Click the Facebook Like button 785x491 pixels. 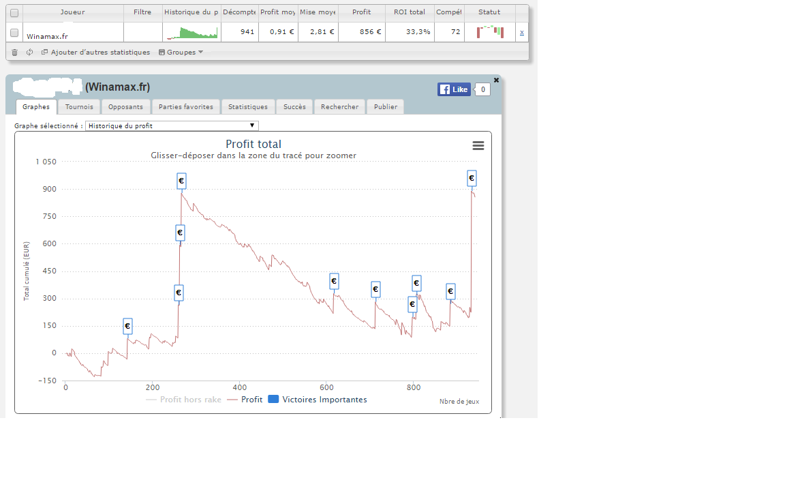click(x=454, y=90)
